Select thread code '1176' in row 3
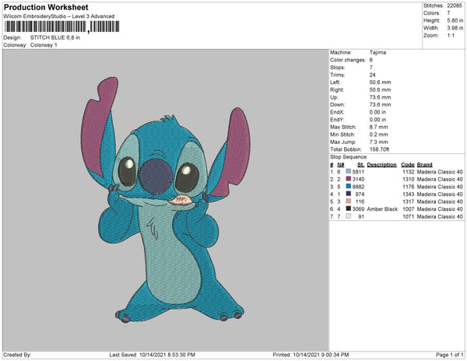 coord(409,187)
